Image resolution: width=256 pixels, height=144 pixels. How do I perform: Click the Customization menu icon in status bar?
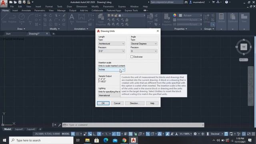pyautogui.click(x=253, y=134)
